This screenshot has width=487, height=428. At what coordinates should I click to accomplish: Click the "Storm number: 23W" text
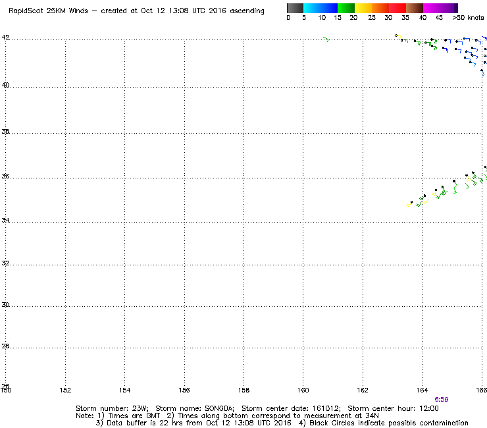(x=112, y=408)
